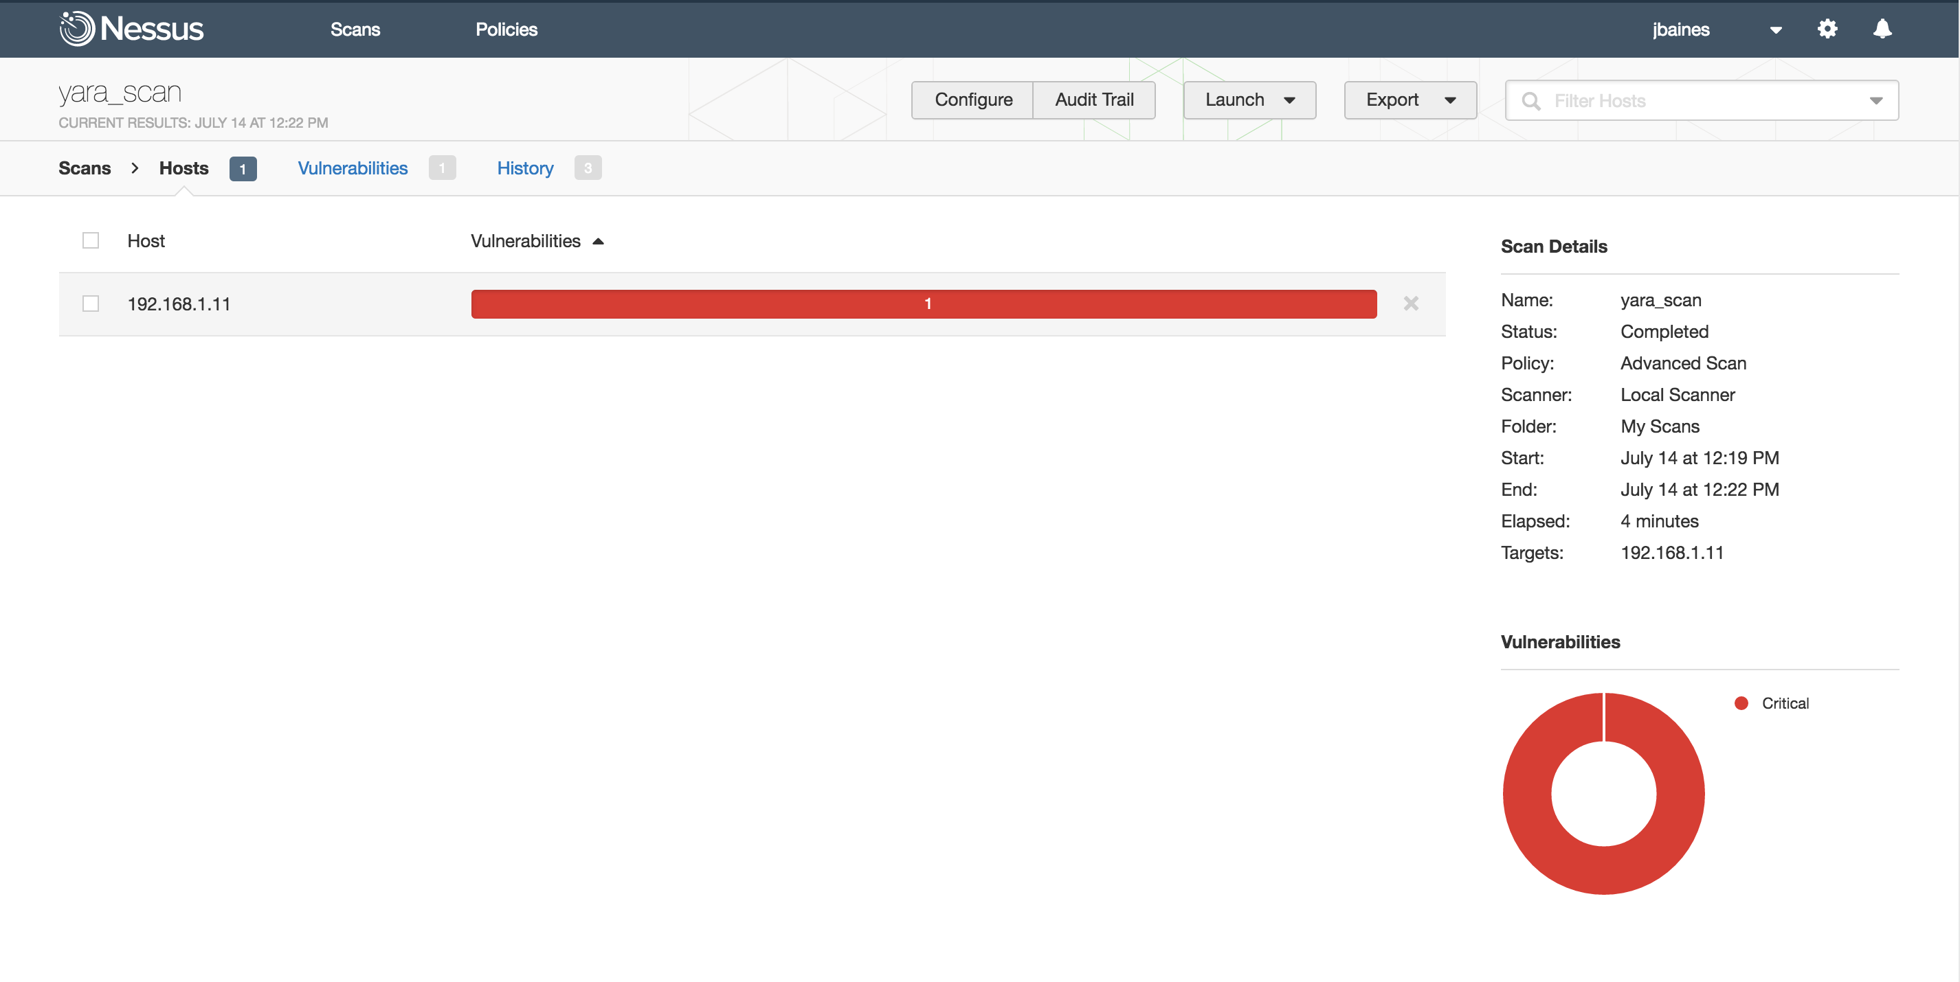This screenshot has height=982, width=1960.
Task: Click the search magnifier in Filter Hosts
Action: click(1531, 101)
